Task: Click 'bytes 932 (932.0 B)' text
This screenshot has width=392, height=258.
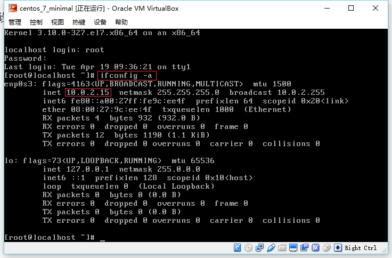Action: 155,118
